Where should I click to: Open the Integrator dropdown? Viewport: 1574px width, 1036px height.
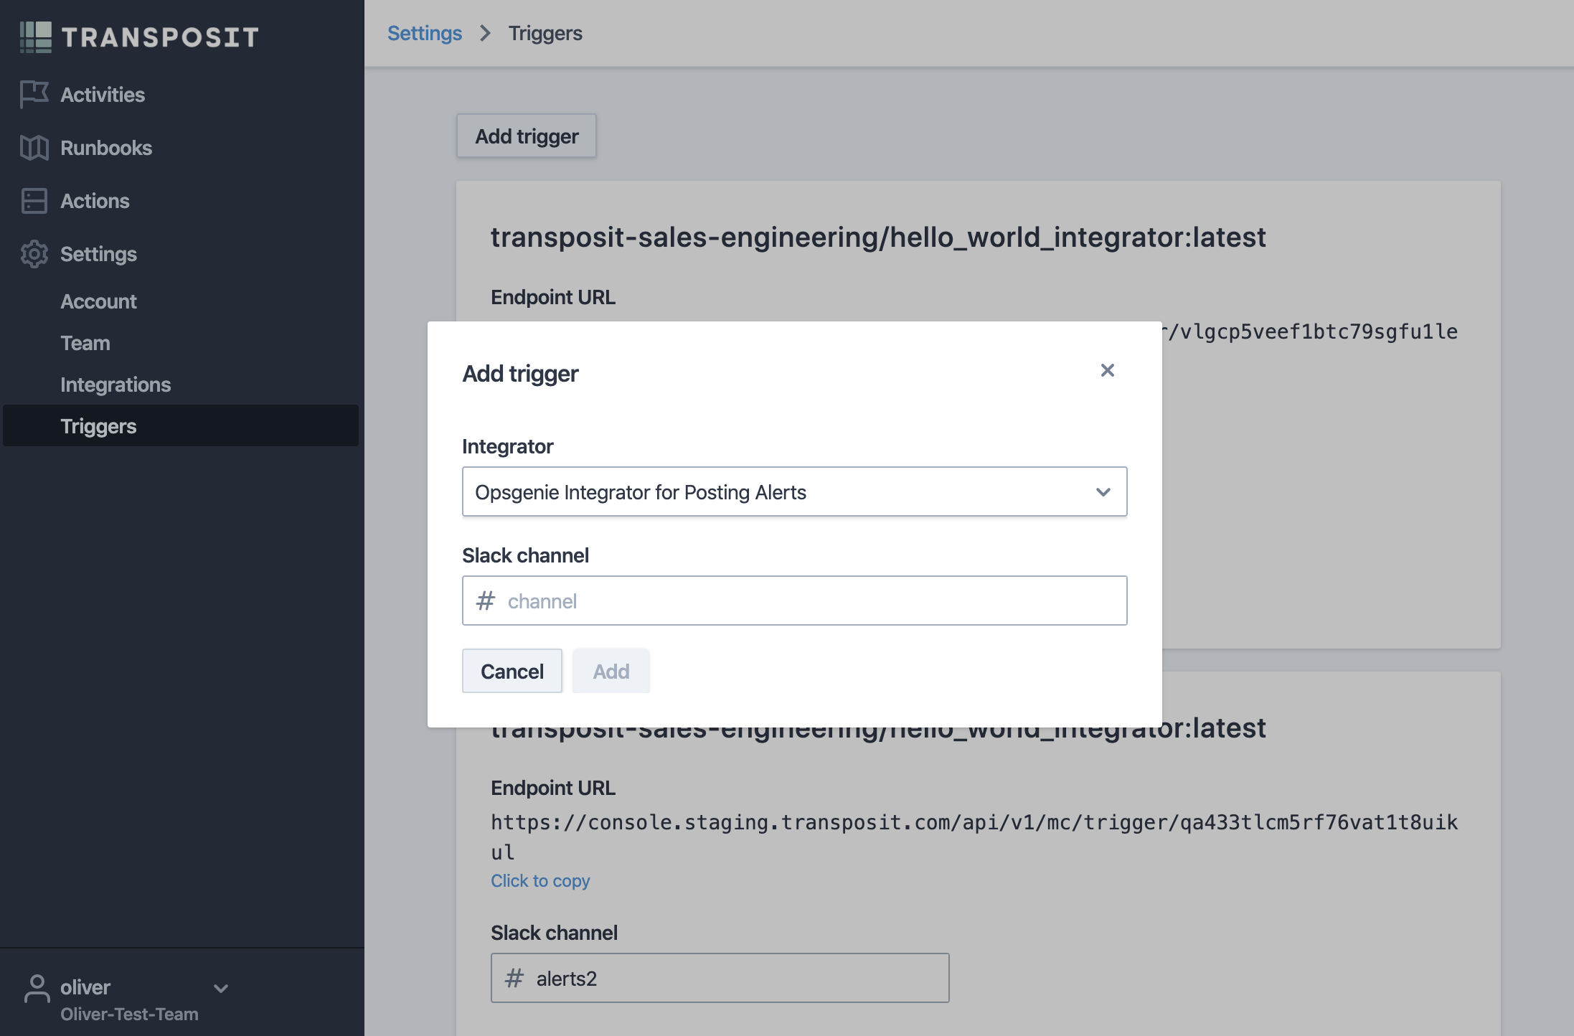pyautogui.click(x=782, y=491)
